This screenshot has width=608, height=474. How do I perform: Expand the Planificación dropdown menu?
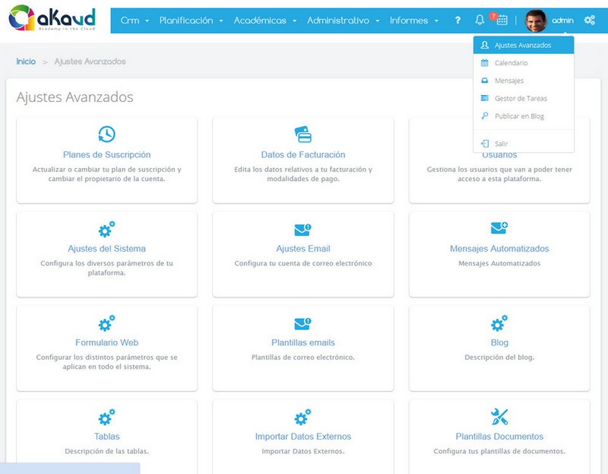[191, 20]
